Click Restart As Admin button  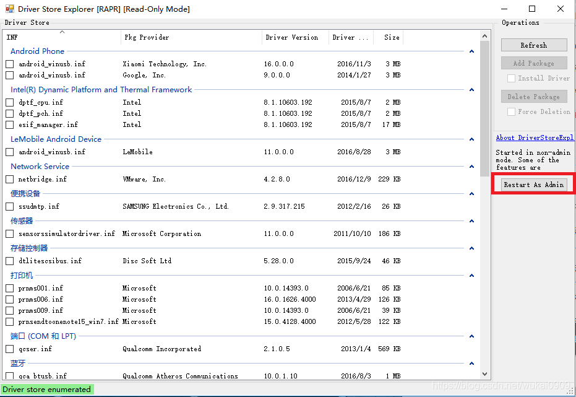click(534, 185)
